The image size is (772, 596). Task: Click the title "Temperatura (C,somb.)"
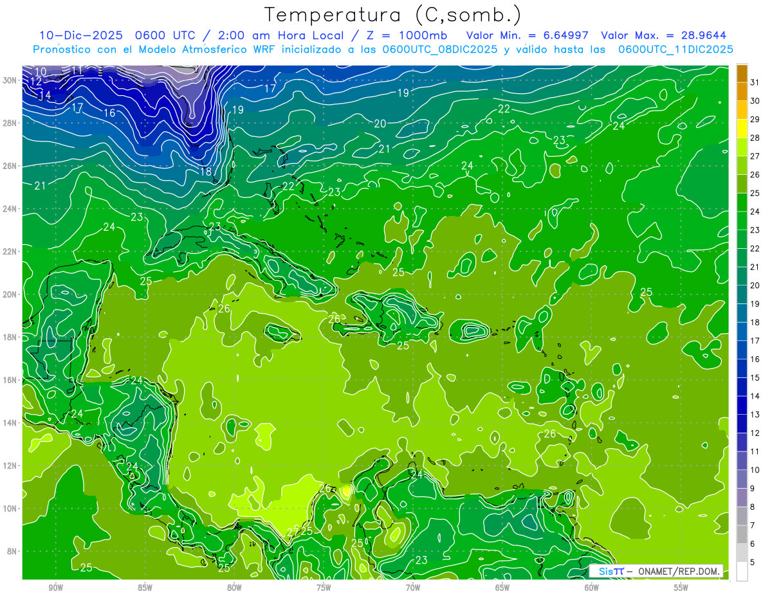point(393,15)
